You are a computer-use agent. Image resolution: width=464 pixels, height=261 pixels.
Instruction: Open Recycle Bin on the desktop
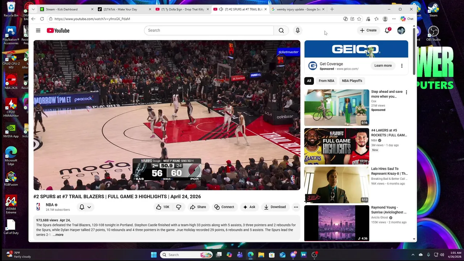coord(11,10)
